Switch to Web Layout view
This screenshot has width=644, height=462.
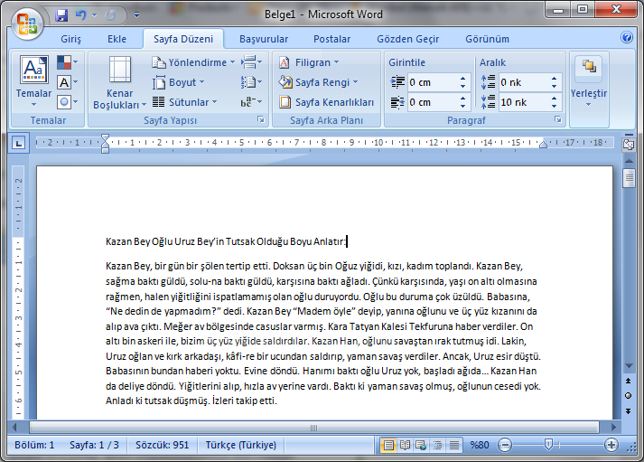point(421,445)
